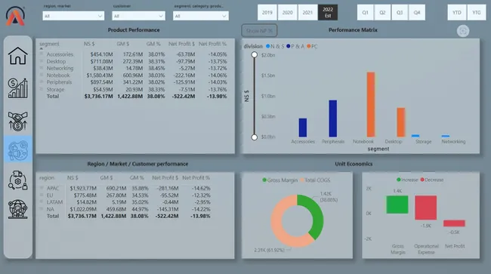Sort product table by segment header
491x274 pixels.
click(49, 44)
